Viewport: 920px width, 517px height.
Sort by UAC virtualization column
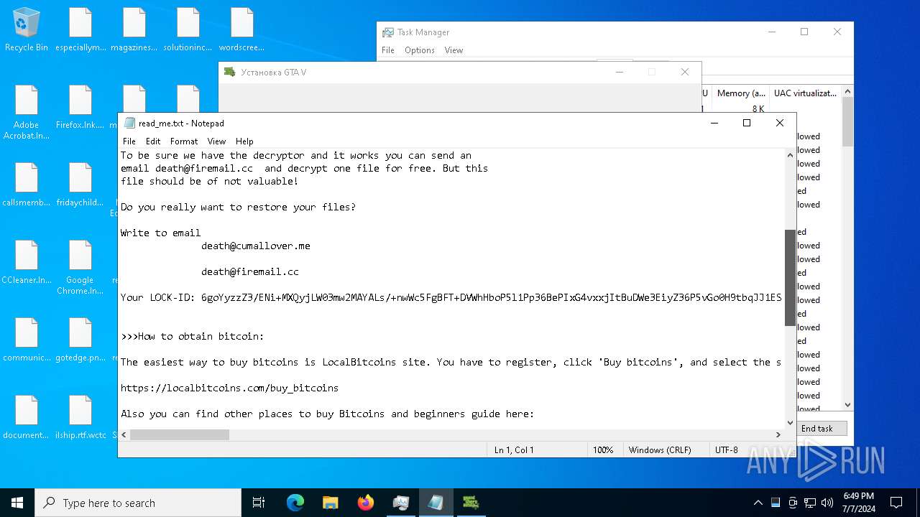805,93
